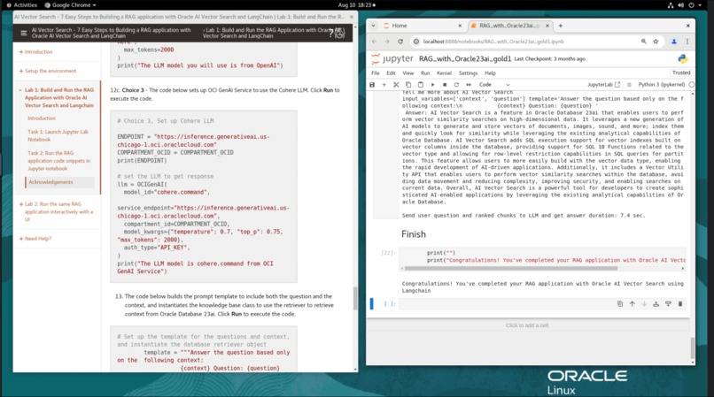Run the selected cell with the play icon
The width and height of the screenshot is (714, 397).
pos(432,85)
